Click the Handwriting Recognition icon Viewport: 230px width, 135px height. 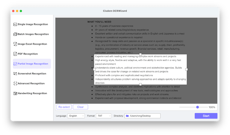(x=15, y=93)
